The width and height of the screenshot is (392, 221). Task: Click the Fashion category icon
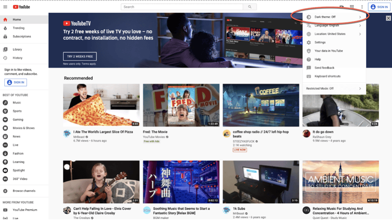point(5,154)
